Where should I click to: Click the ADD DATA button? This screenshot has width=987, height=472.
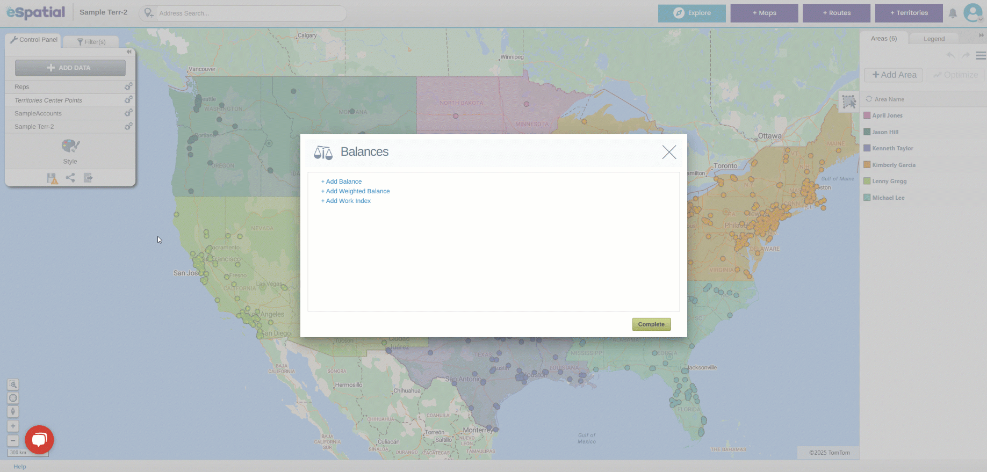[70, 68]
